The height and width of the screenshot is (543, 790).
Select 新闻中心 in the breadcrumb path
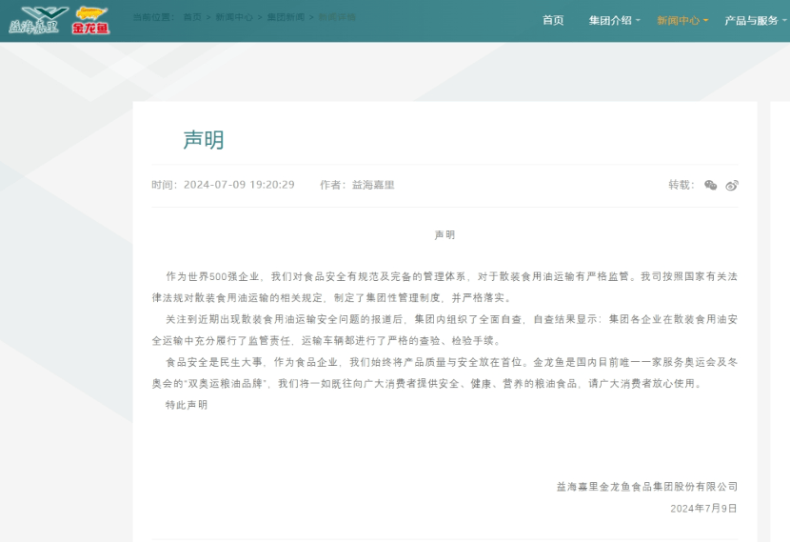click(x=234, y=17)
